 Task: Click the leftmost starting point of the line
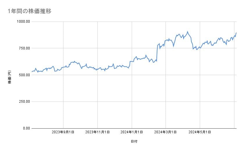[32, 72]
